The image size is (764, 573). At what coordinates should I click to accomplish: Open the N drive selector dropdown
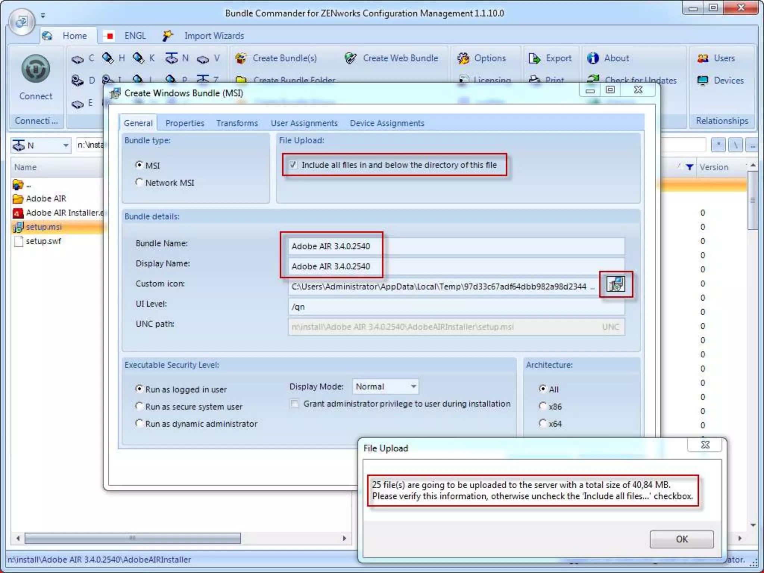tap(66, 145)
